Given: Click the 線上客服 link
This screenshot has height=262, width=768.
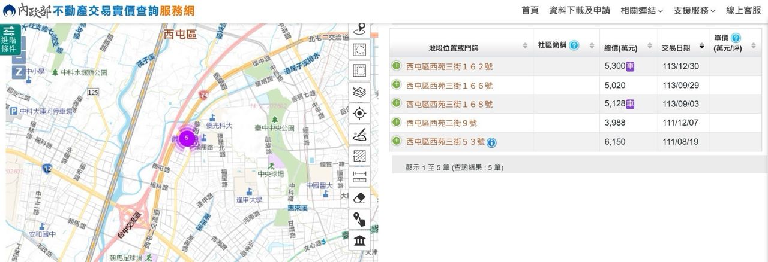Looking at the screenshot, I should tap(743, 11).
